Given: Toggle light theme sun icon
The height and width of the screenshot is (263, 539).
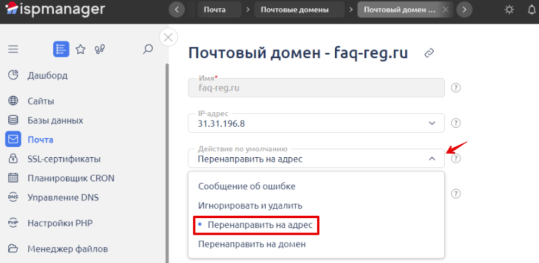Looking at the screenshot, I should [508, 9].
